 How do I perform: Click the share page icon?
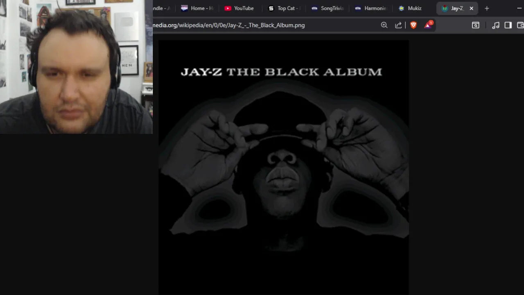click(398, 25)
